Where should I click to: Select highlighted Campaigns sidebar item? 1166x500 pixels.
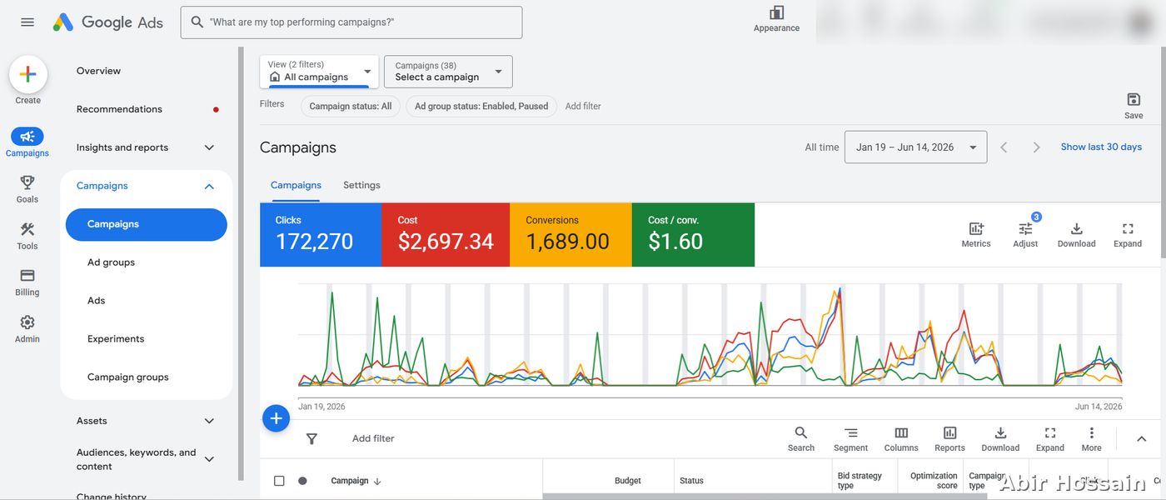(147, 224)
